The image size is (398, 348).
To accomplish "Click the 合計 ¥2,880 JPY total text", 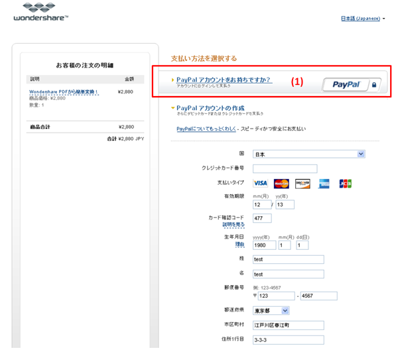I will [125, 139].
